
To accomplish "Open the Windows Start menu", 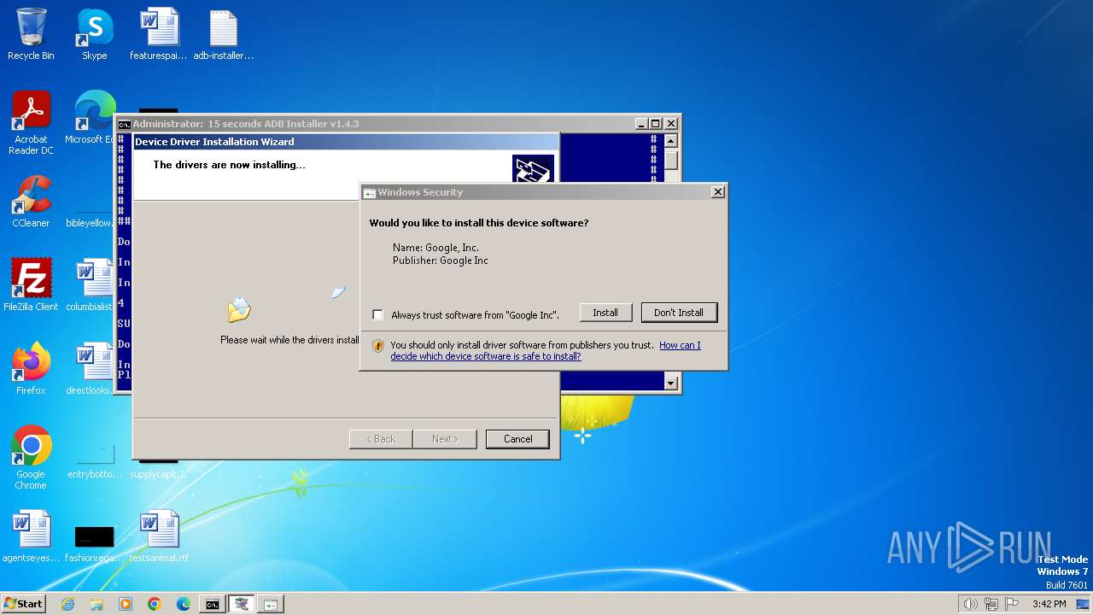I will 23,603.
